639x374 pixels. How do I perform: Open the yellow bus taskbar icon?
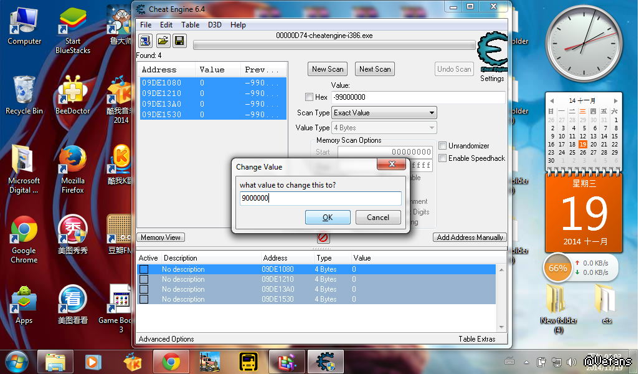[x=248, y=362]
